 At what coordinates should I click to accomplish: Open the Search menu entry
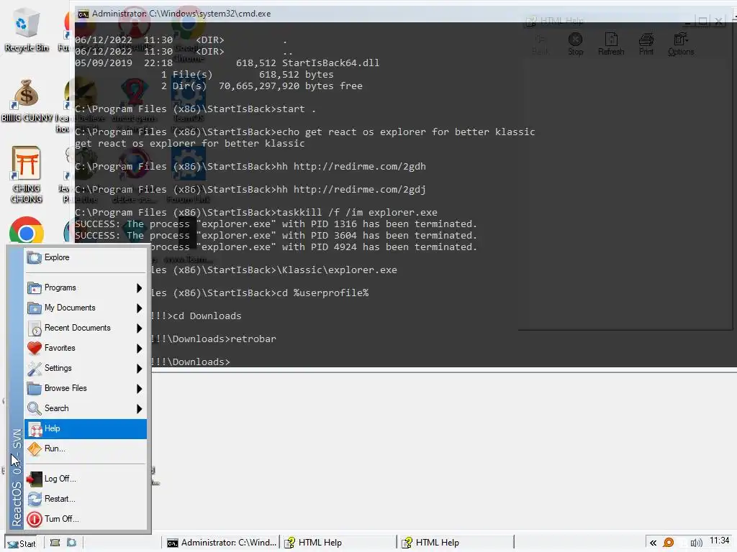[x=86, y=408]
